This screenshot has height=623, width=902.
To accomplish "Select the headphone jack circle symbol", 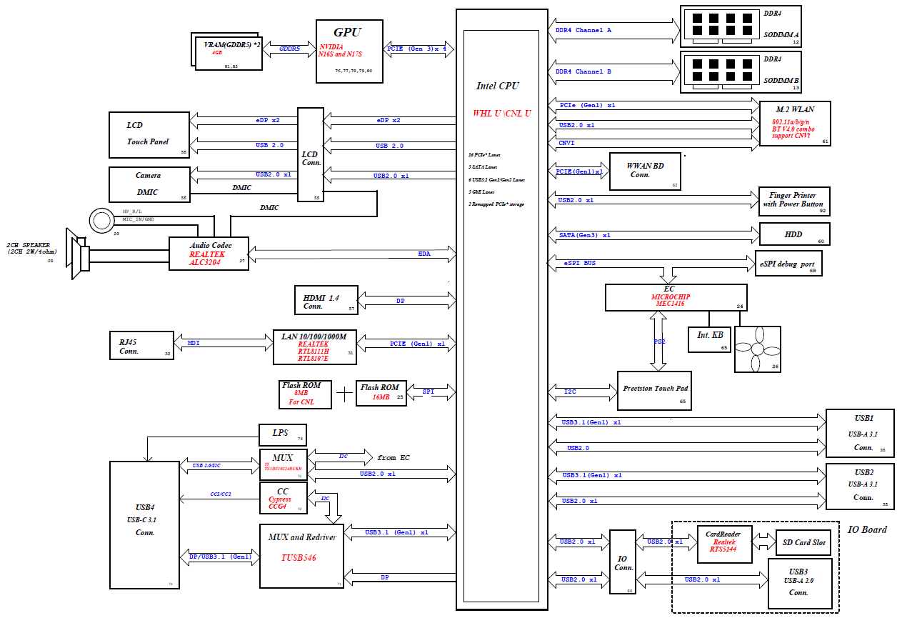I will point(101,219).
